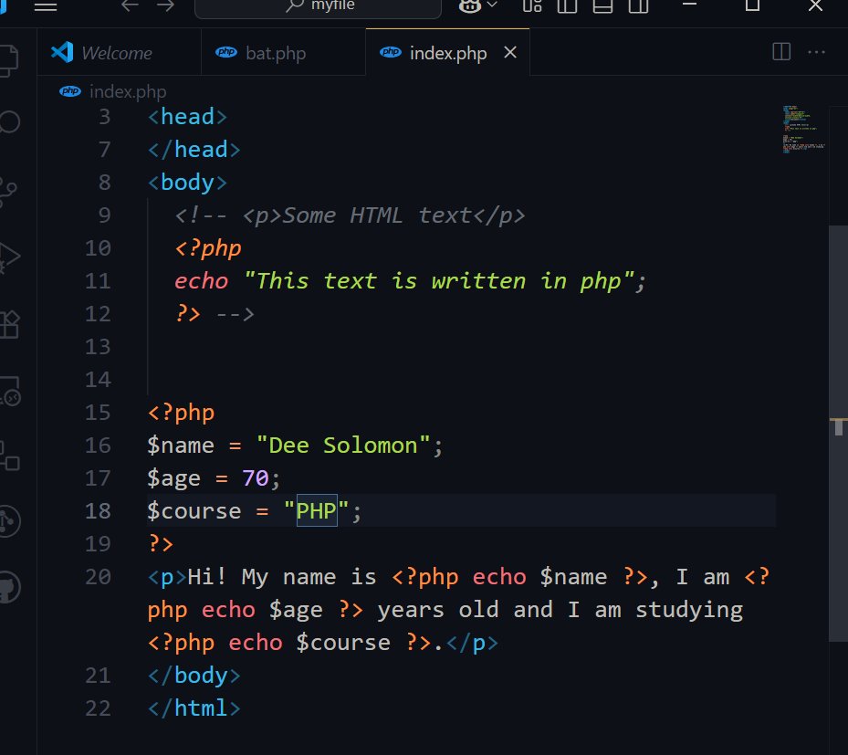848x755 pixels.
Task: Open the hamburger menu
Action: tap(44, 7)
